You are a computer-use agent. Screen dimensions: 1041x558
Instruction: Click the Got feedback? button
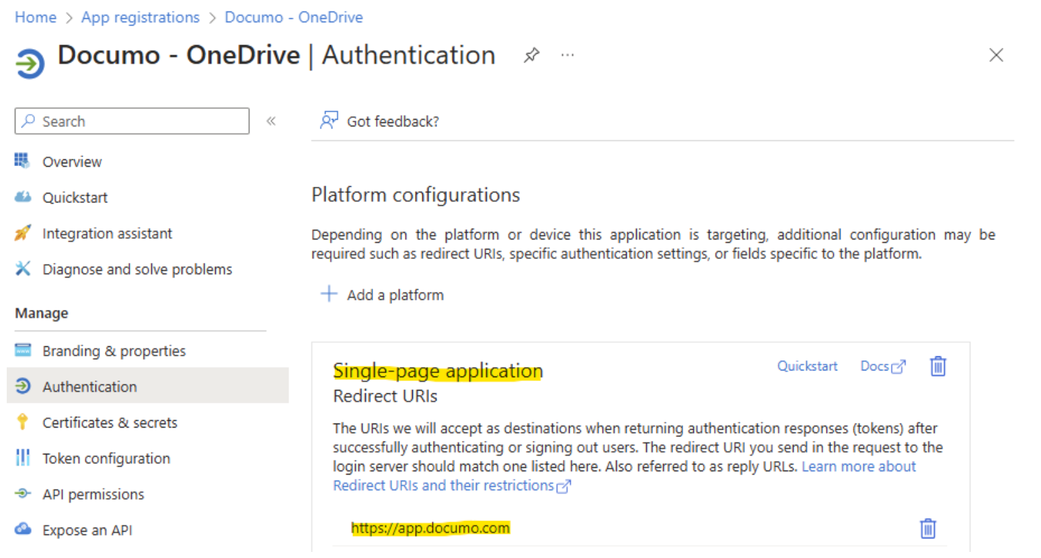379,121
